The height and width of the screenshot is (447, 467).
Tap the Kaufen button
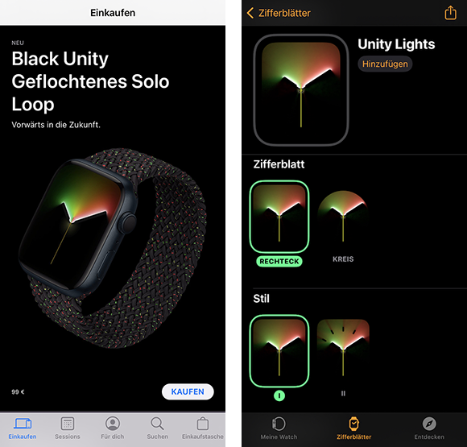188,391
